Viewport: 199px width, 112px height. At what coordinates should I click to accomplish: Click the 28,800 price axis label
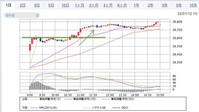pyautogui.click(x=177, y=22)
